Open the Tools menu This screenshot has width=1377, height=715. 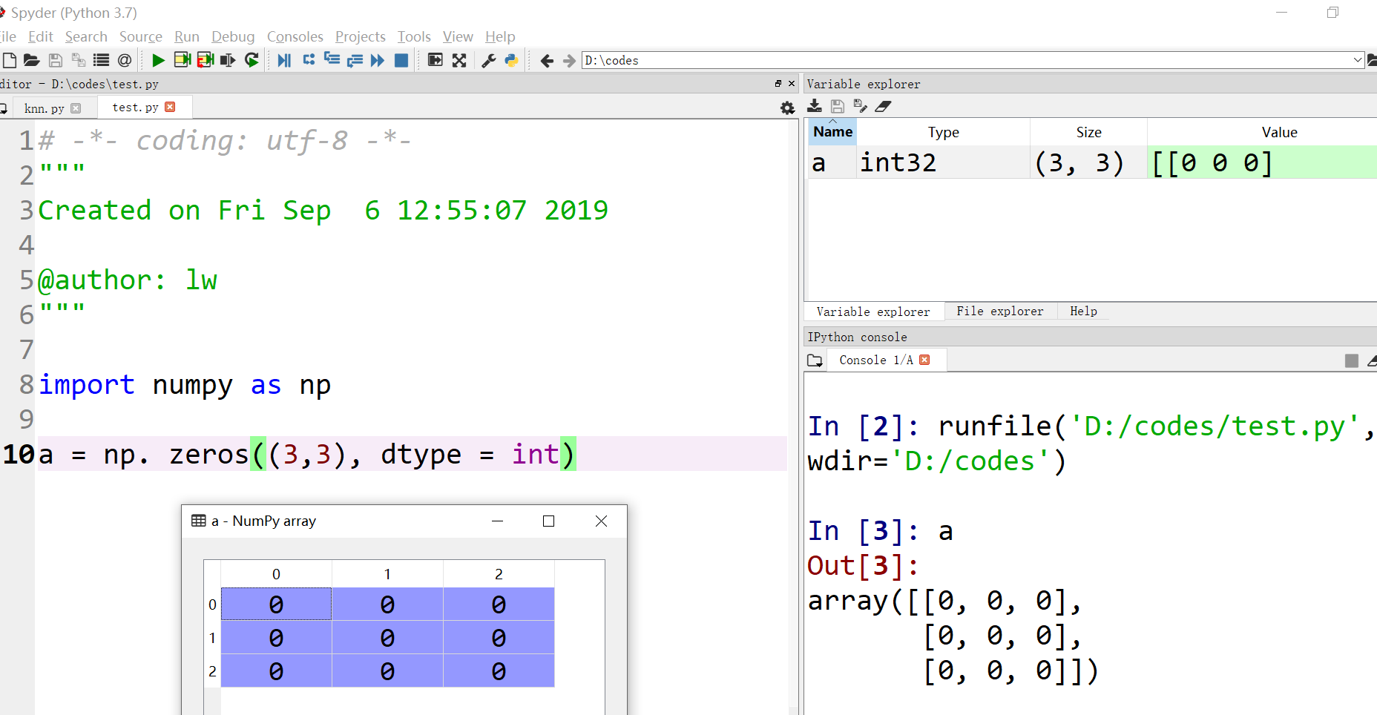coord(414,36)
